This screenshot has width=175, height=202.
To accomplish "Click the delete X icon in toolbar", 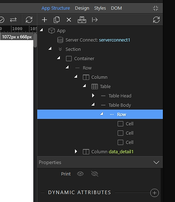I will (69, 20).
